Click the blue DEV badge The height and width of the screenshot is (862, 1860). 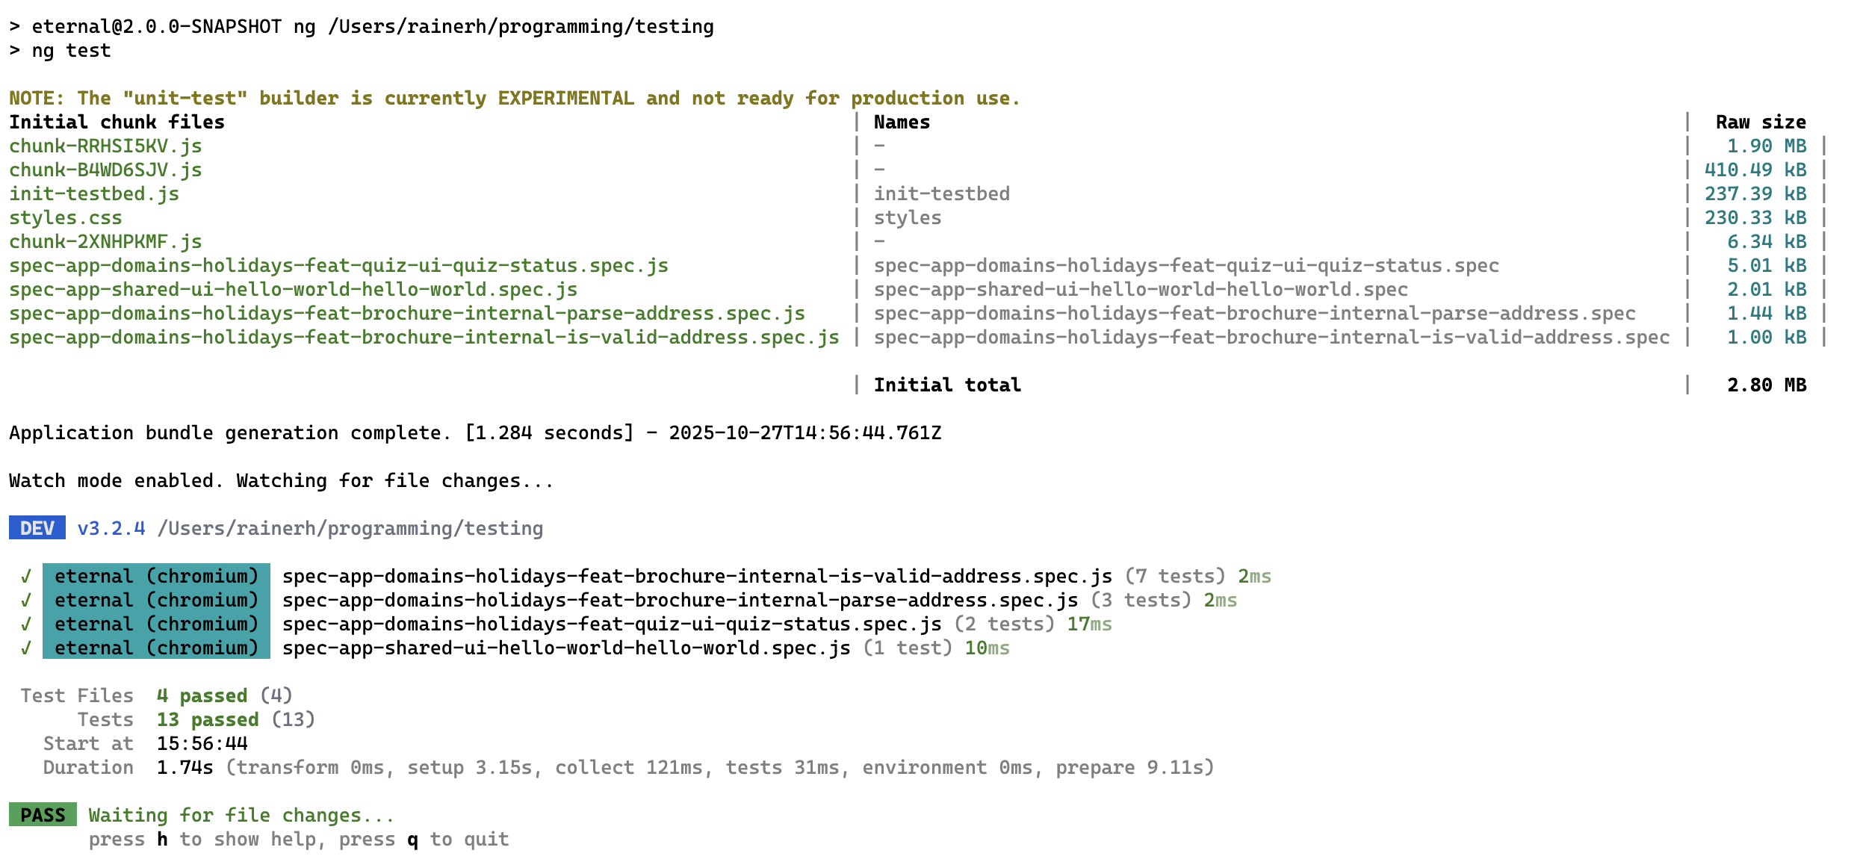click(x=37, y=528)
